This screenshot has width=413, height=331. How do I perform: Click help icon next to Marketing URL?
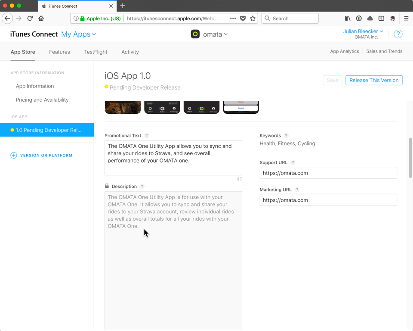[297, 190]
